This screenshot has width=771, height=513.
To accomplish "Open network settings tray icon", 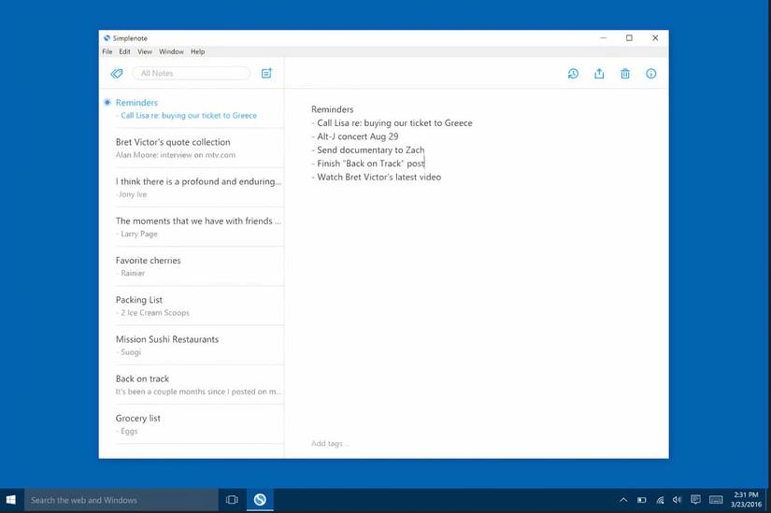I will click(x=660, y=500).
